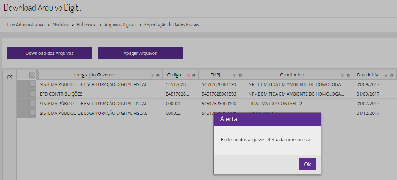This screenshot has width=397, height=180.
Task: Open settings gear for Integração Governo column
Action: (x=158, y=75)
